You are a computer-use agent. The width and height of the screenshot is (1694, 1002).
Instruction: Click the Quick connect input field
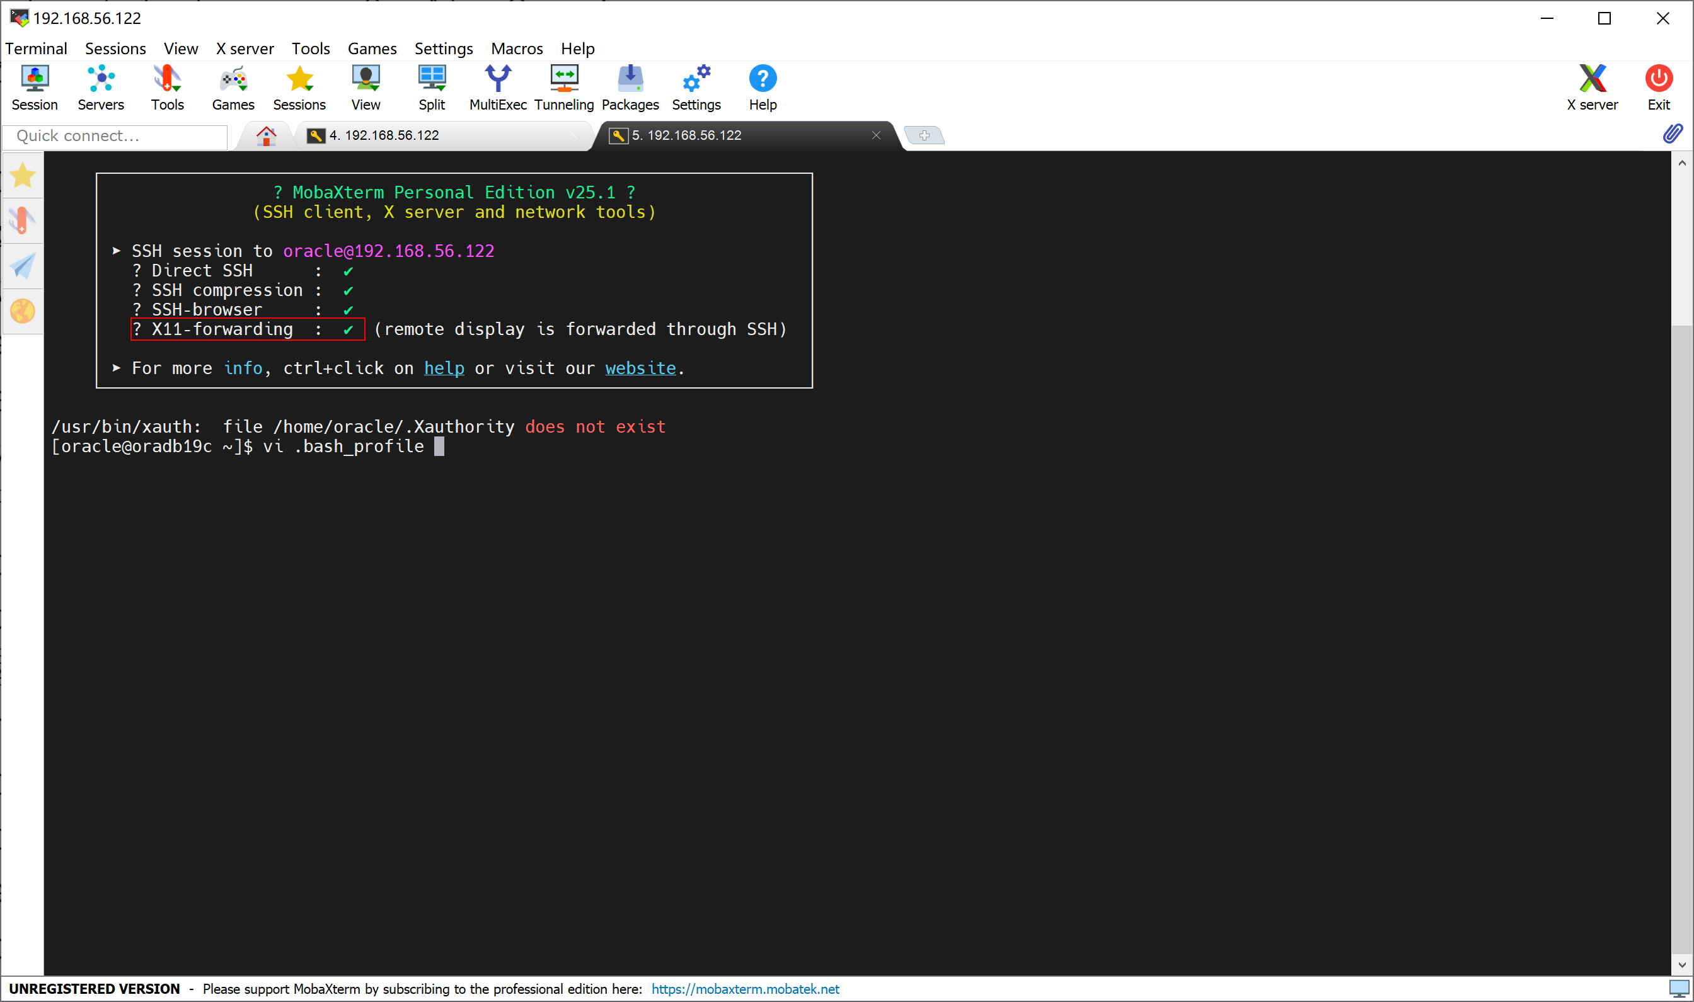point(115,137)
